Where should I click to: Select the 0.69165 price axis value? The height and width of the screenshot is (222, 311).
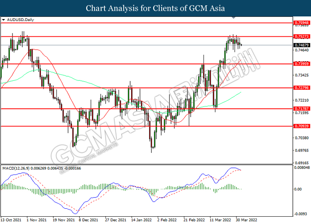302,163
